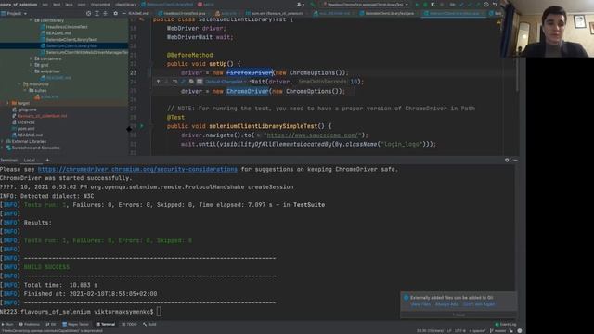Open chromedriver security-considerations link in terminal

[x=137, y=169]
